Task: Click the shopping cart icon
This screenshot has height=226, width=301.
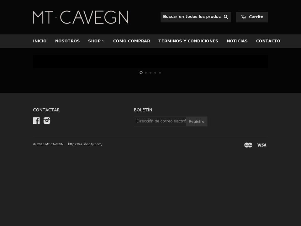Action: click(x=243, y=17)
